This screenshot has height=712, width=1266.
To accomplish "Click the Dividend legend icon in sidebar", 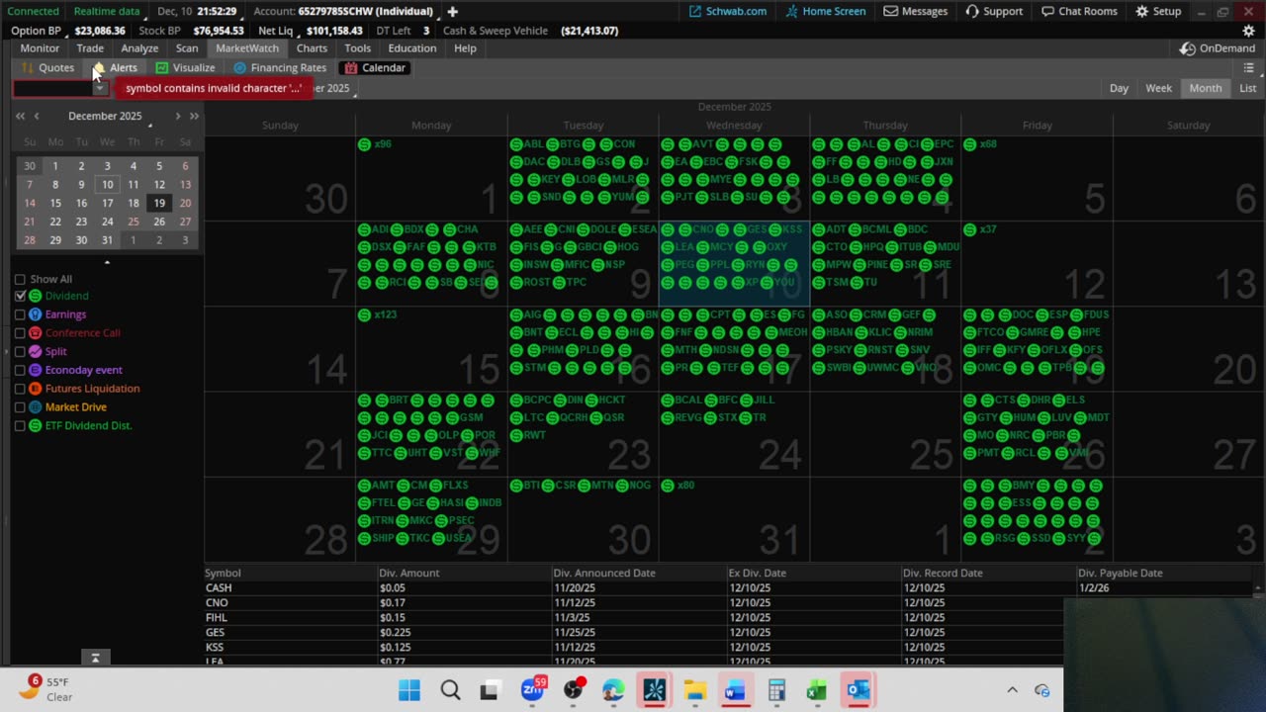I will tap(36, 296).
